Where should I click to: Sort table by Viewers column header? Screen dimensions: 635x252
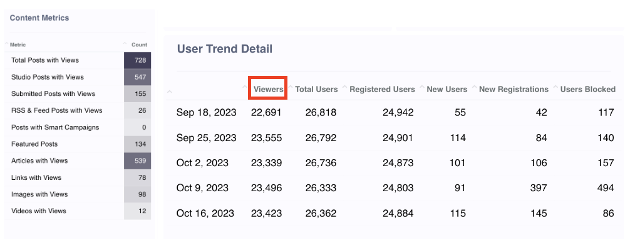tap(269, 89)
